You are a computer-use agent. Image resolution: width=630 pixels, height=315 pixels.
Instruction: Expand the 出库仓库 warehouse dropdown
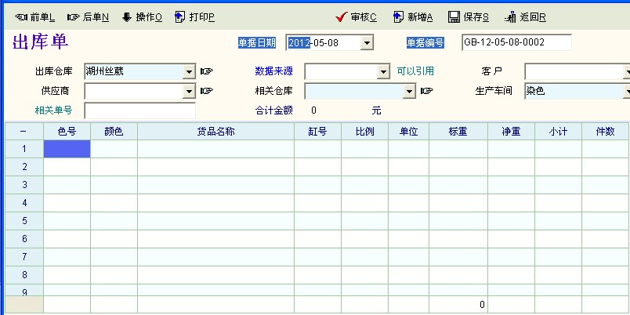coord(189,71)
